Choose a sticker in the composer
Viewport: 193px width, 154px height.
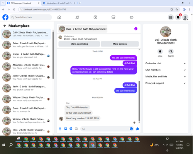(x=71, y=129)
